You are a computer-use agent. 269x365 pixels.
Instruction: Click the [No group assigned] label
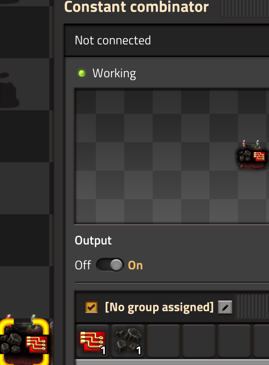tap(159, 307)
